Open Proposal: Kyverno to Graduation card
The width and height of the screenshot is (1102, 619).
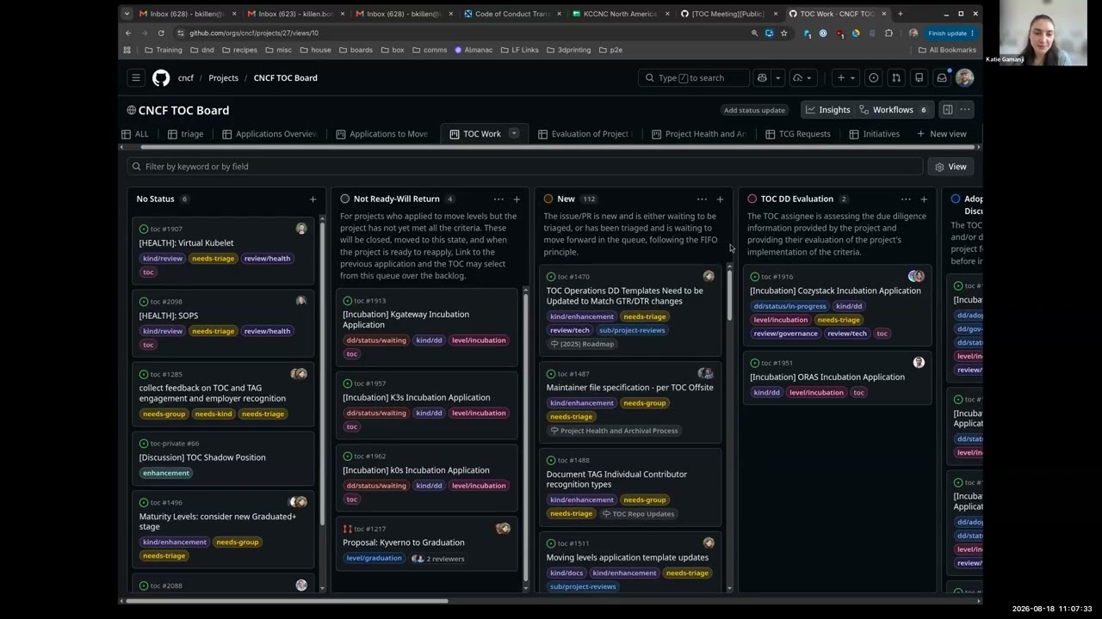[x=403, y=542]
